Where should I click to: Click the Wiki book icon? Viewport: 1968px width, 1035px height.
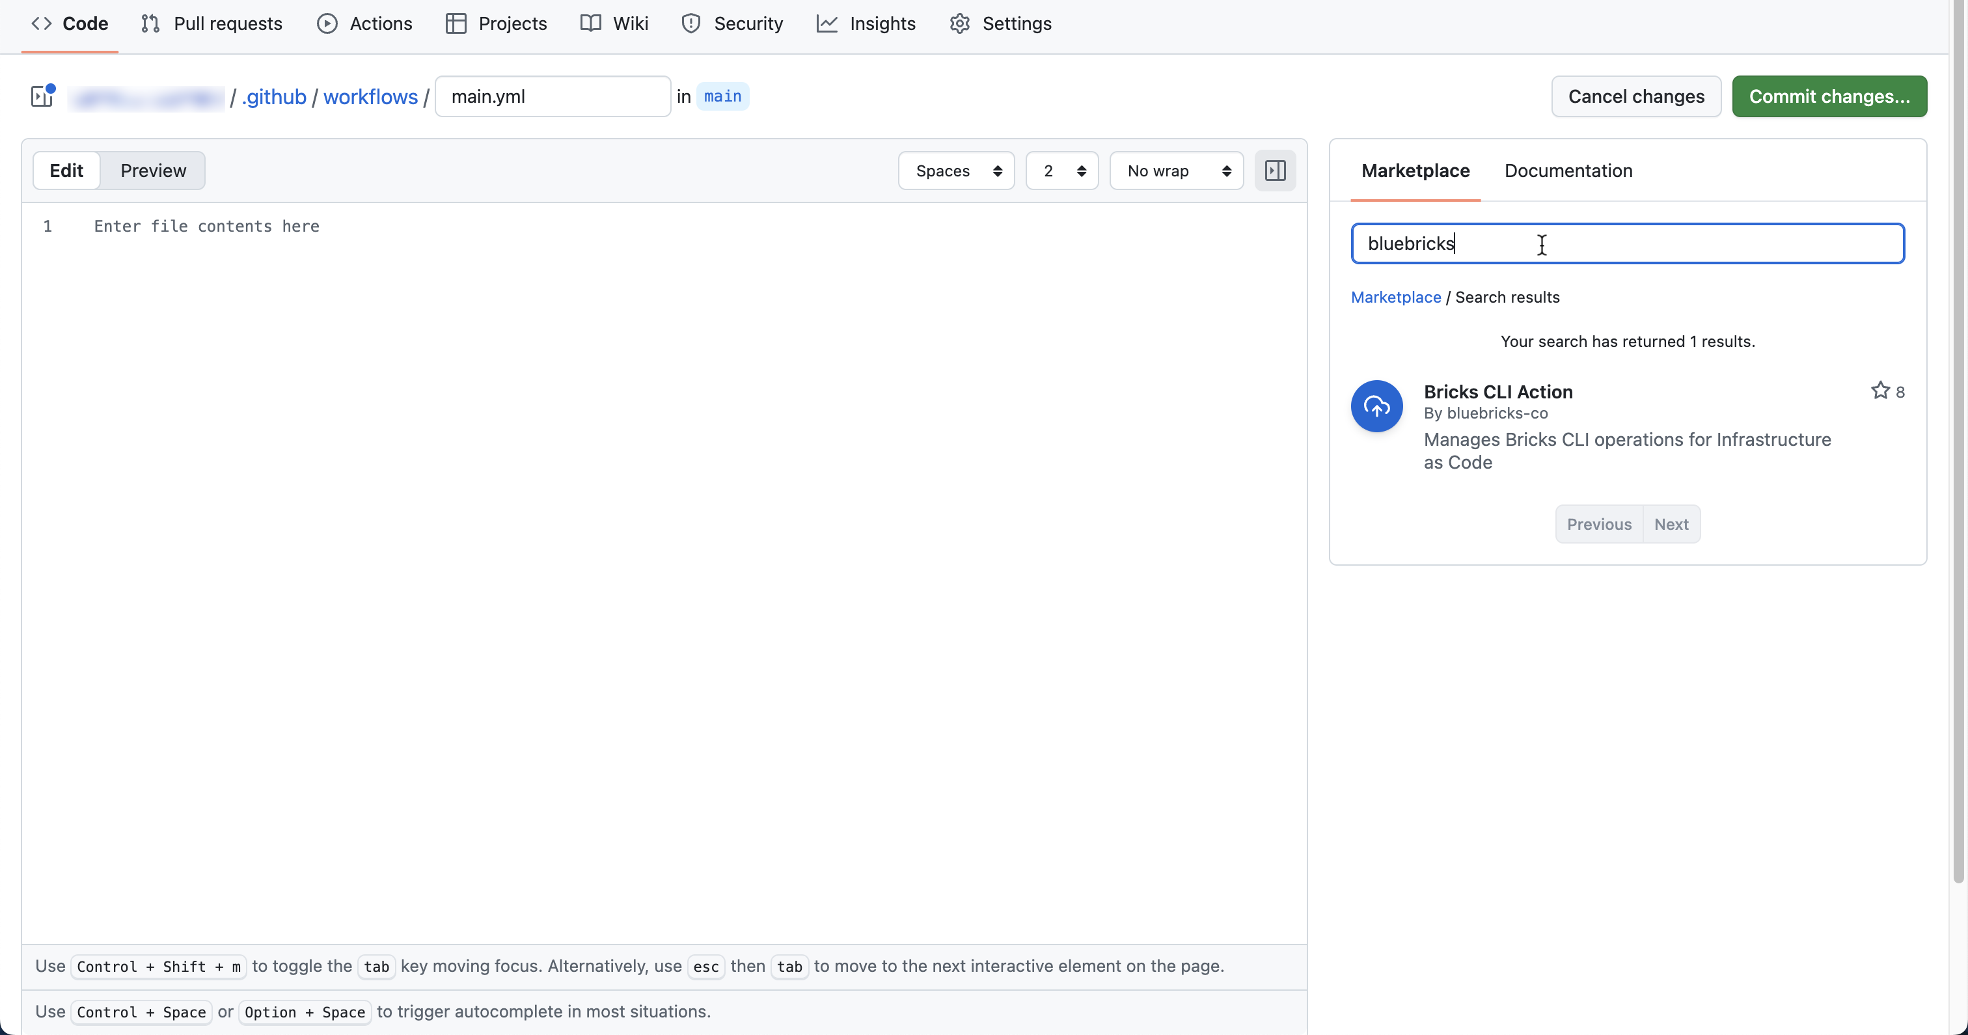click(x=590, y=23)
